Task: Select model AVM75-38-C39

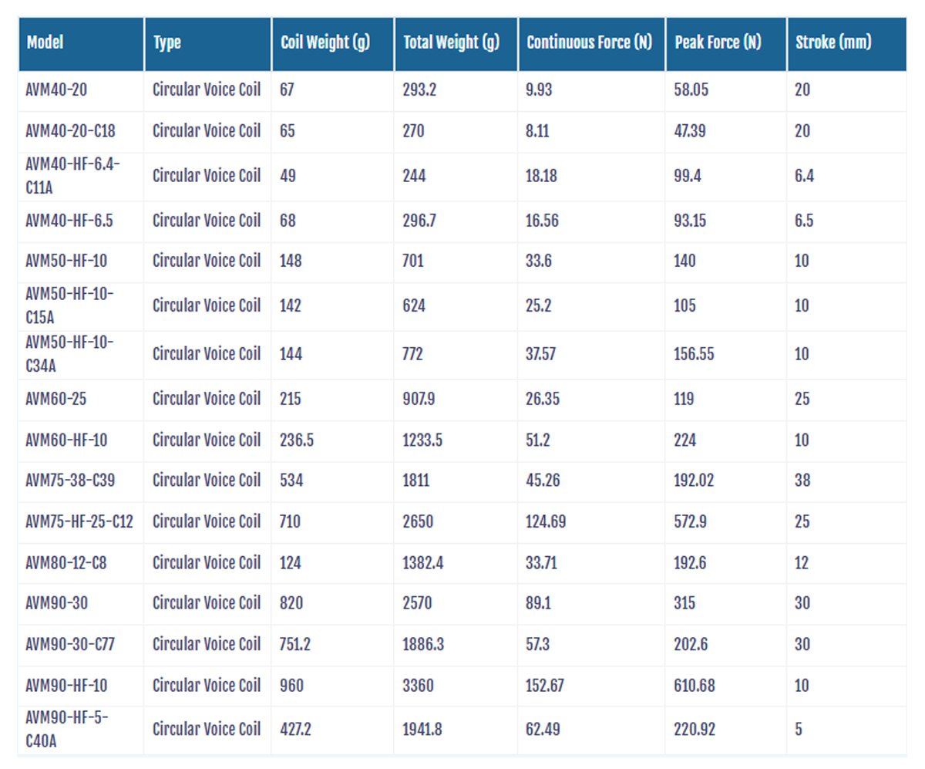Action: coord(71,481)
